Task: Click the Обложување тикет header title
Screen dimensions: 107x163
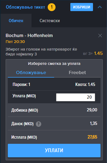Action: [x=25, y=7]
